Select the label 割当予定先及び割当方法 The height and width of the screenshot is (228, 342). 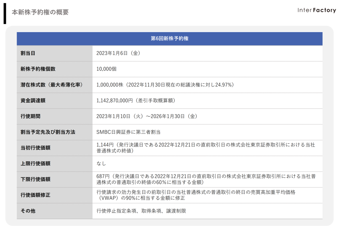click(48, 132)
